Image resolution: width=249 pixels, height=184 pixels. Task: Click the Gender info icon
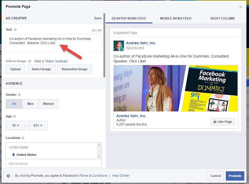(x=19, y=95)
